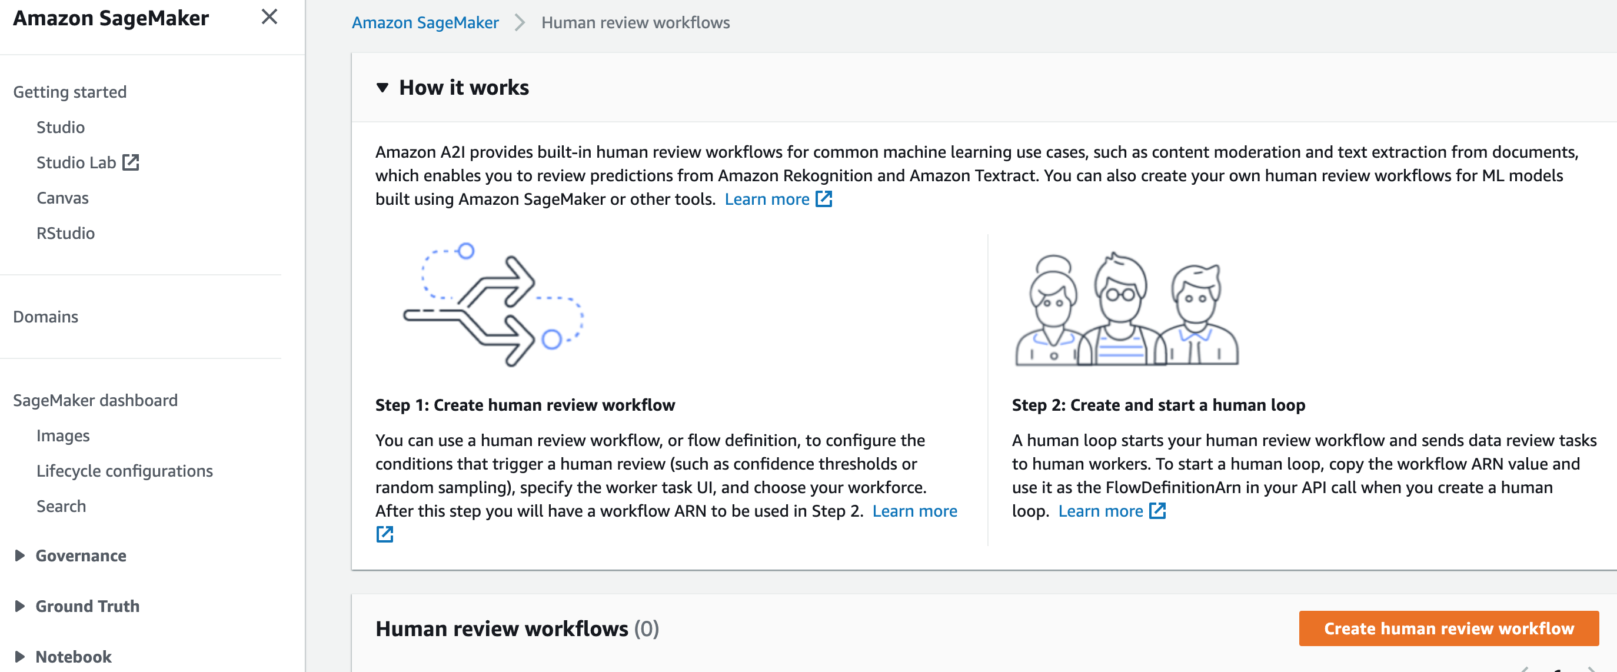This screenshot has height=672, width=1617.
Task: Click Create human review workflow button
Action: click(x=1448, y=628)
